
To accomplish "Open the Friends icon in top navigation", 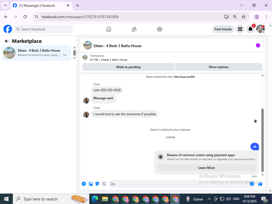I will 134,29.
